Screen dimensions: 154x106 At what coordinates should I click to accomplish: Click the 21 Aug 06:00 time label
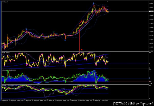tap(97, 100)
